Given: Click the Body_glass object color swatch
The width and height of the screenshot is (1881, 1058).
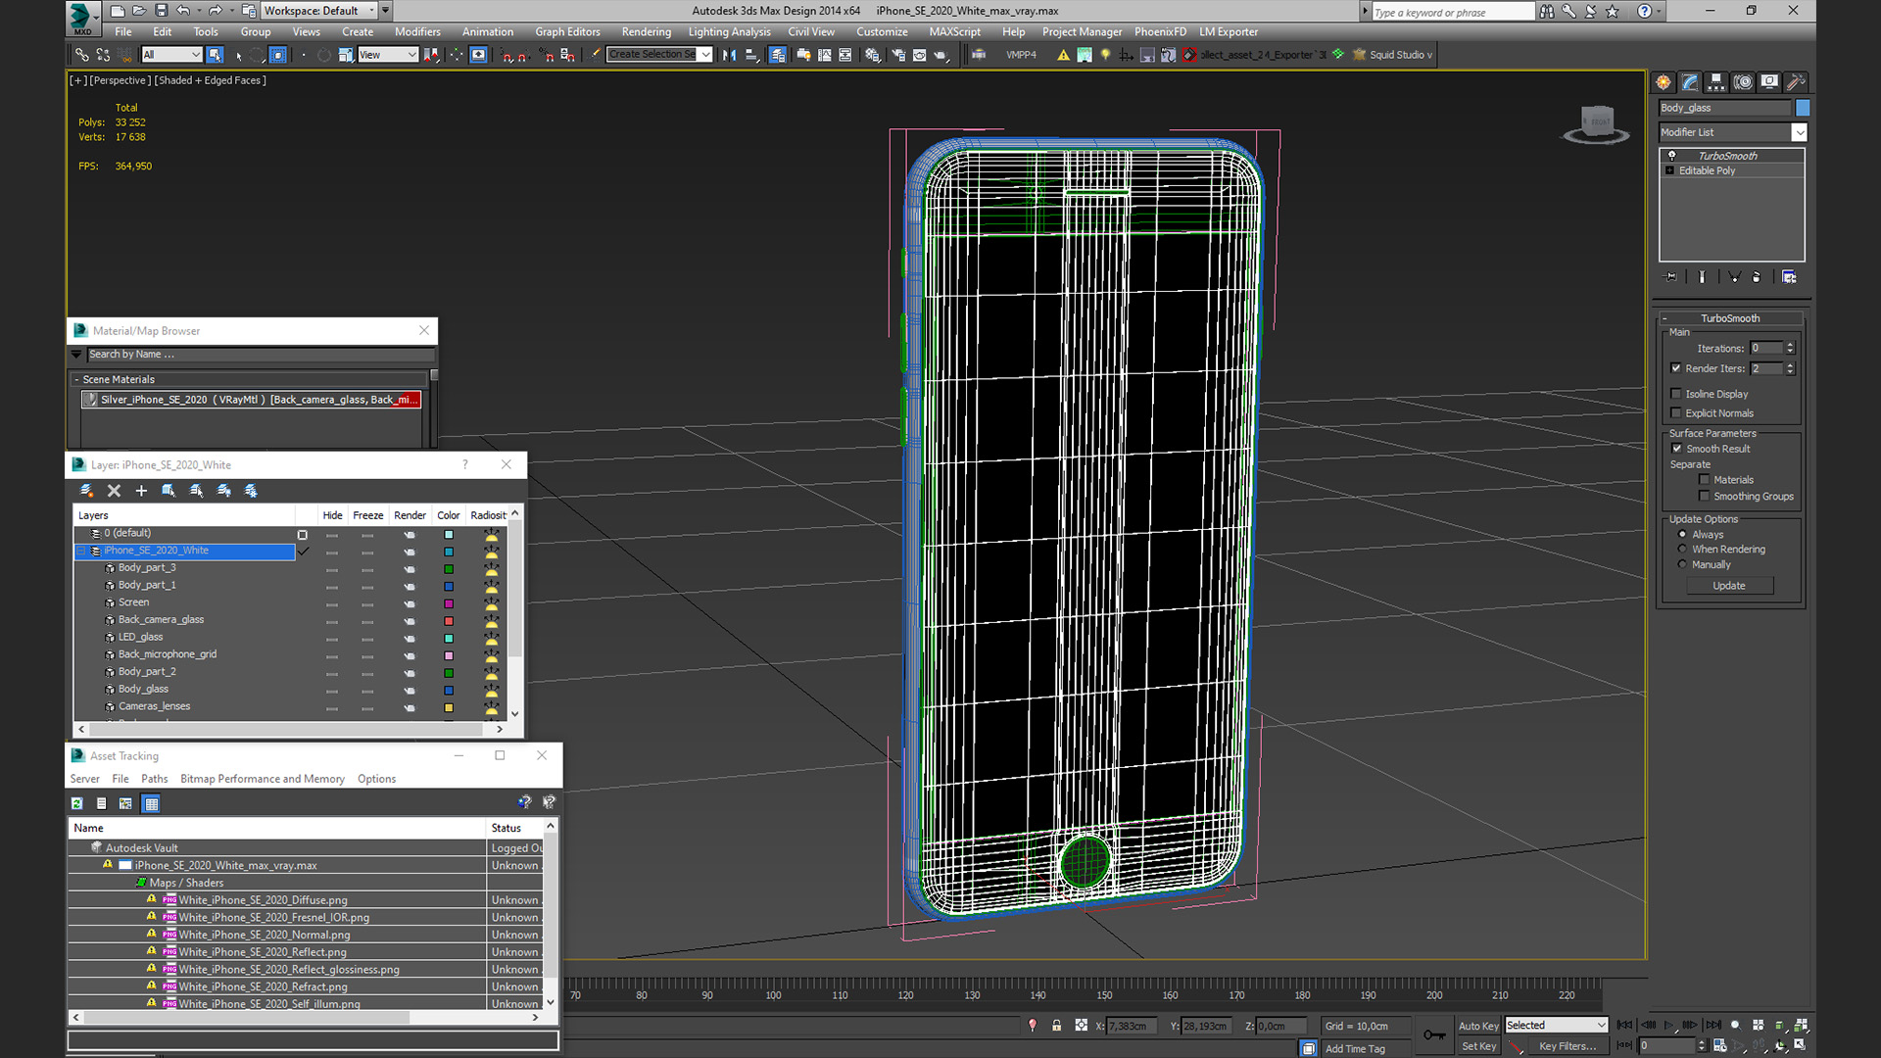Looking at the screenshot, I should [1803, 108].
